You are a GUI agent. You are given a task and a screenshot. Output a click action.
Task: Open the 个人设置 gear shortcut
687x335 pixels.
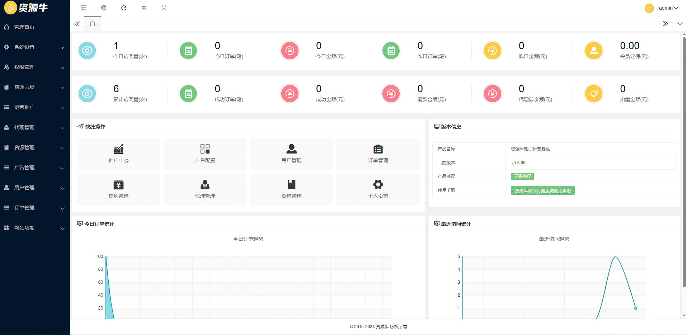pyautogui.click(x=378, y=189)
